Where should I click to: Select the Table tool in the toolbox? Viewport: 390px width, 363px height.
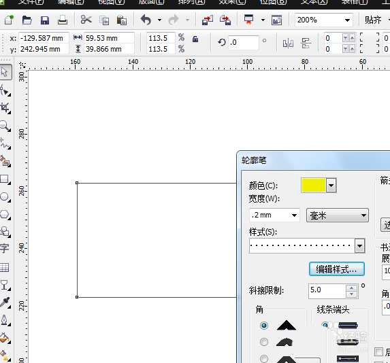[x=5, y=267]
